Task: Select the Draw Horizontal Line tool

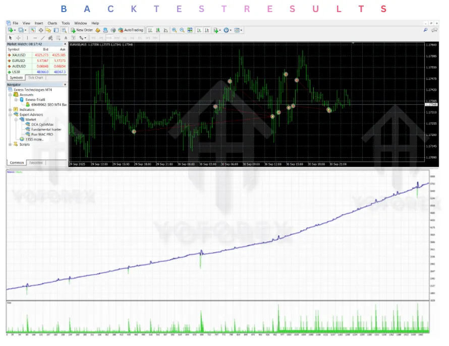Action: pos(35,38)
